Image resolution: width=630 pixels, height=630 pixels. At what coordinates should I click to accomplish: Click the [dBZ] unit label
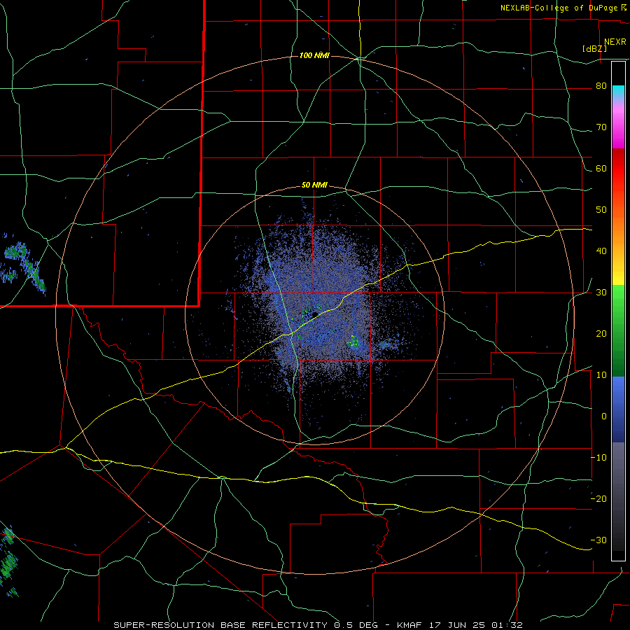594,49
